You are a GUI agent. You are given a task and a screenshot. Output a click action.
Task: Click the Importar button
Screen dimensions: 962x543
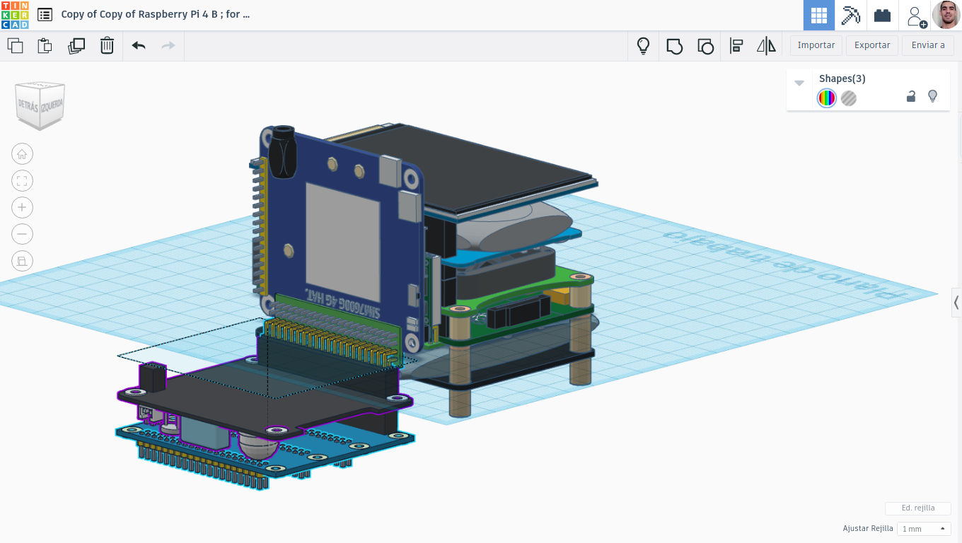coord(816,45)
